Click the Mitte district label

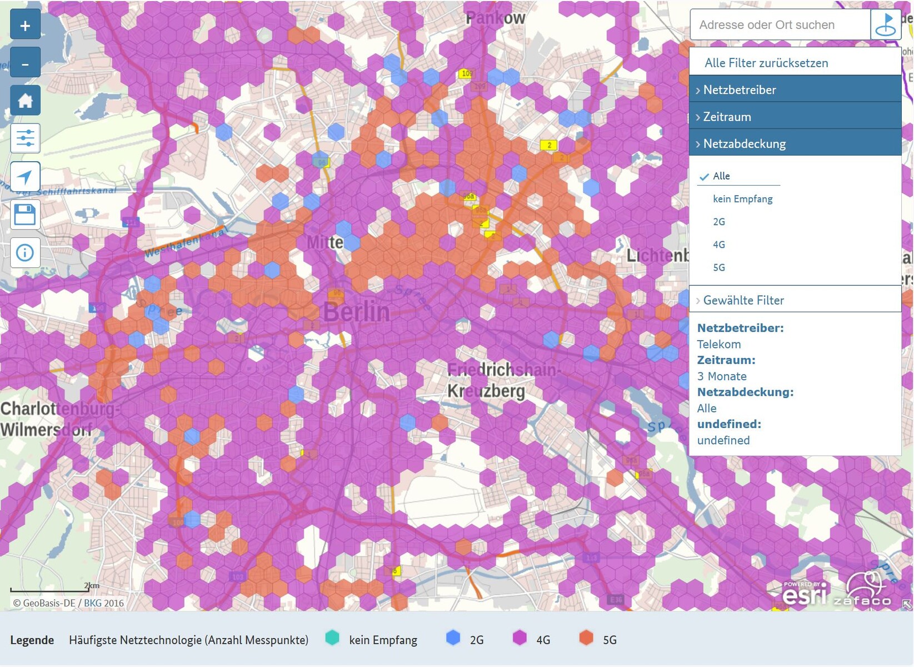326,242
